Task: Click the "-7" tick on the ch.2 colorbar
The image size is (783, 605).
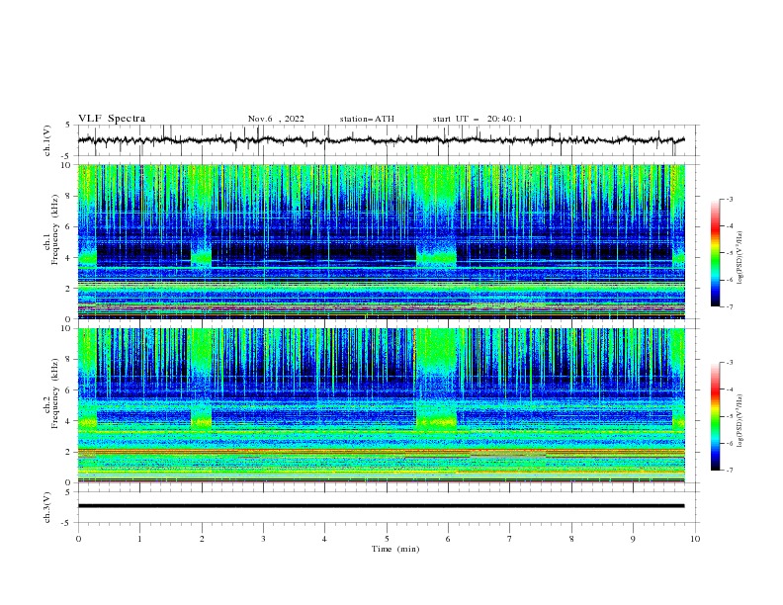Action: [x=729, y=471]
